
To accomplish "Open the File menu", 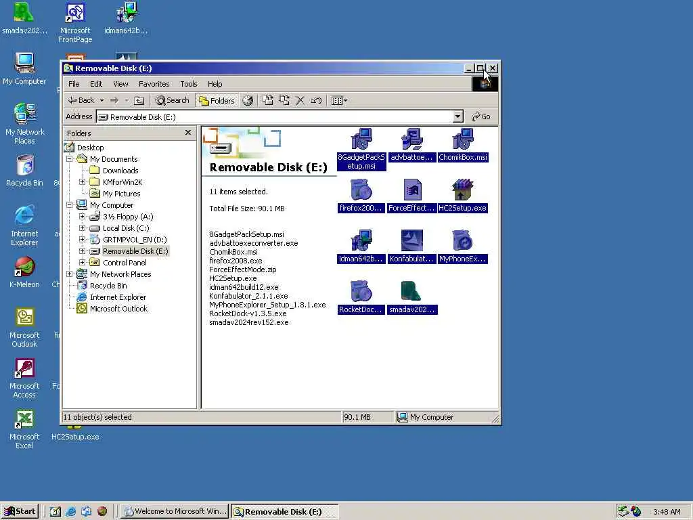I will (74, 84).
